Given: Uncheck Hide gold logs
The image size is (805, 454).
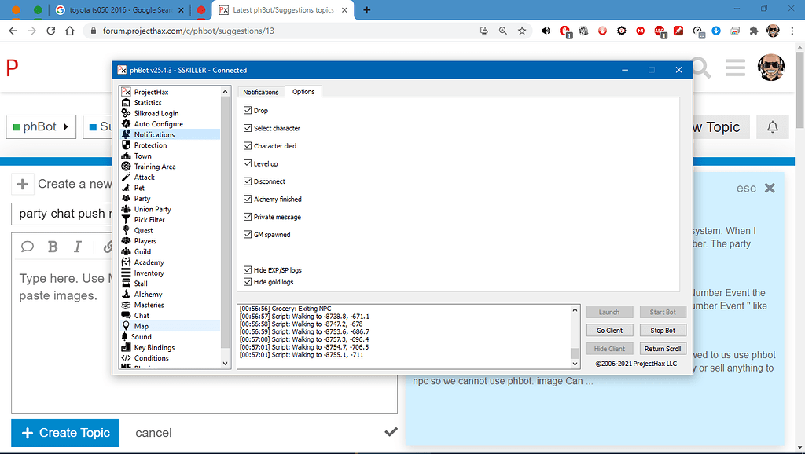Looking at the screenshot, I should pyautogui.click(x=248, y=281).
